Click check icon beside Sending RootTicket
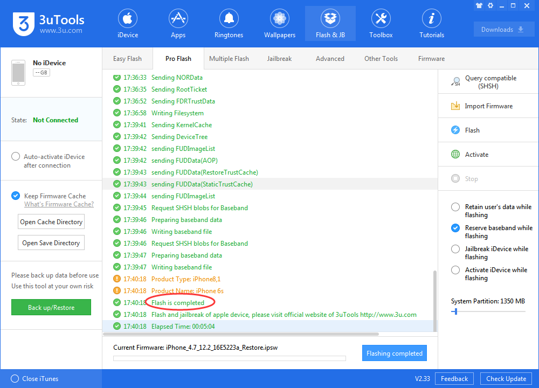Screen dimensions: 539x388 pos(117,89)
